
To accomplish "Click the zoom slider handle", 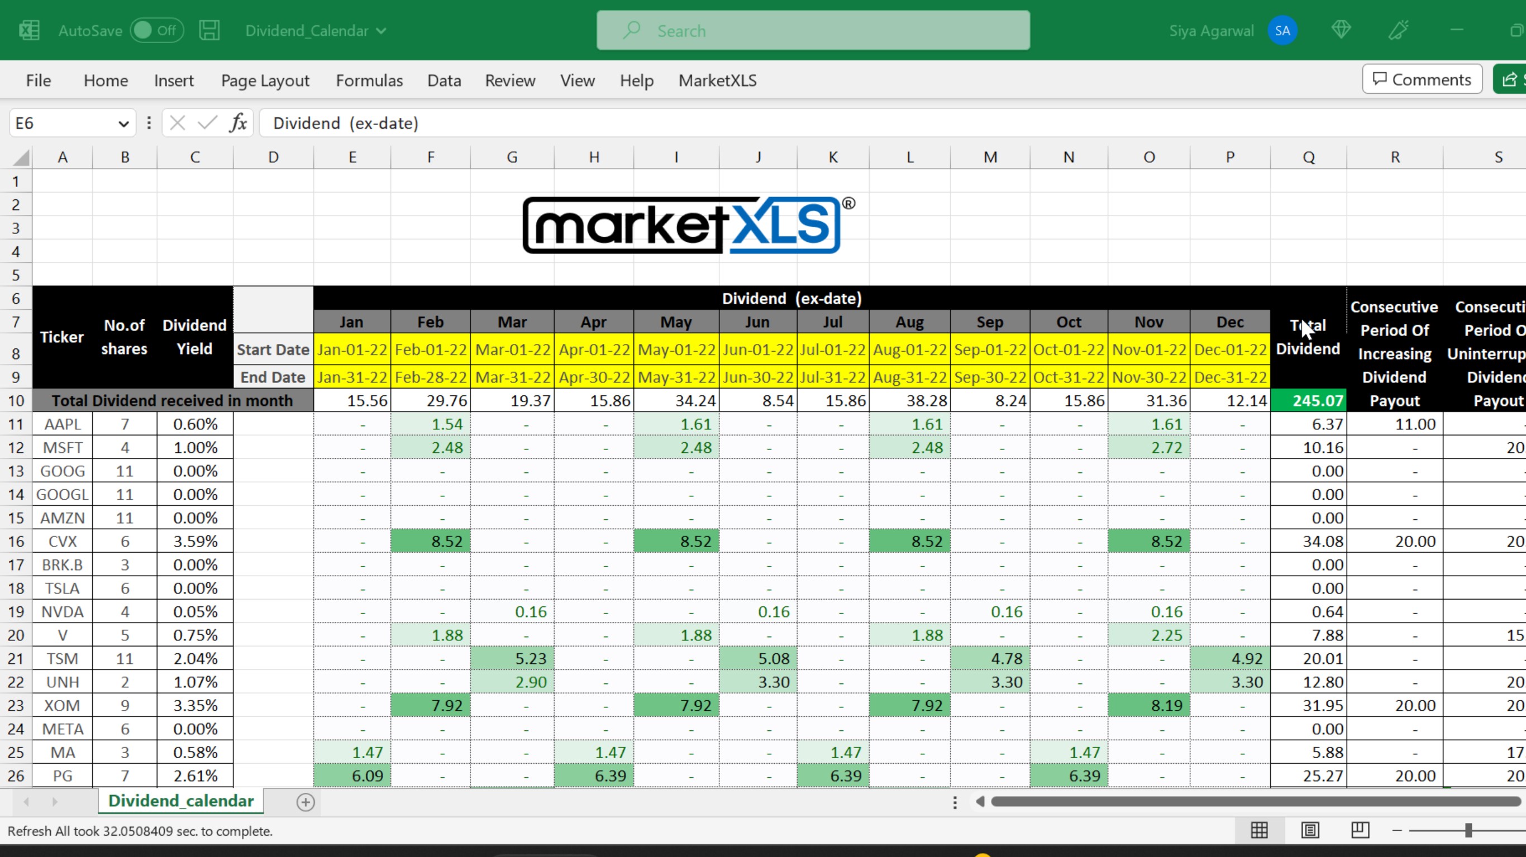I will (x=1468, y=830).
